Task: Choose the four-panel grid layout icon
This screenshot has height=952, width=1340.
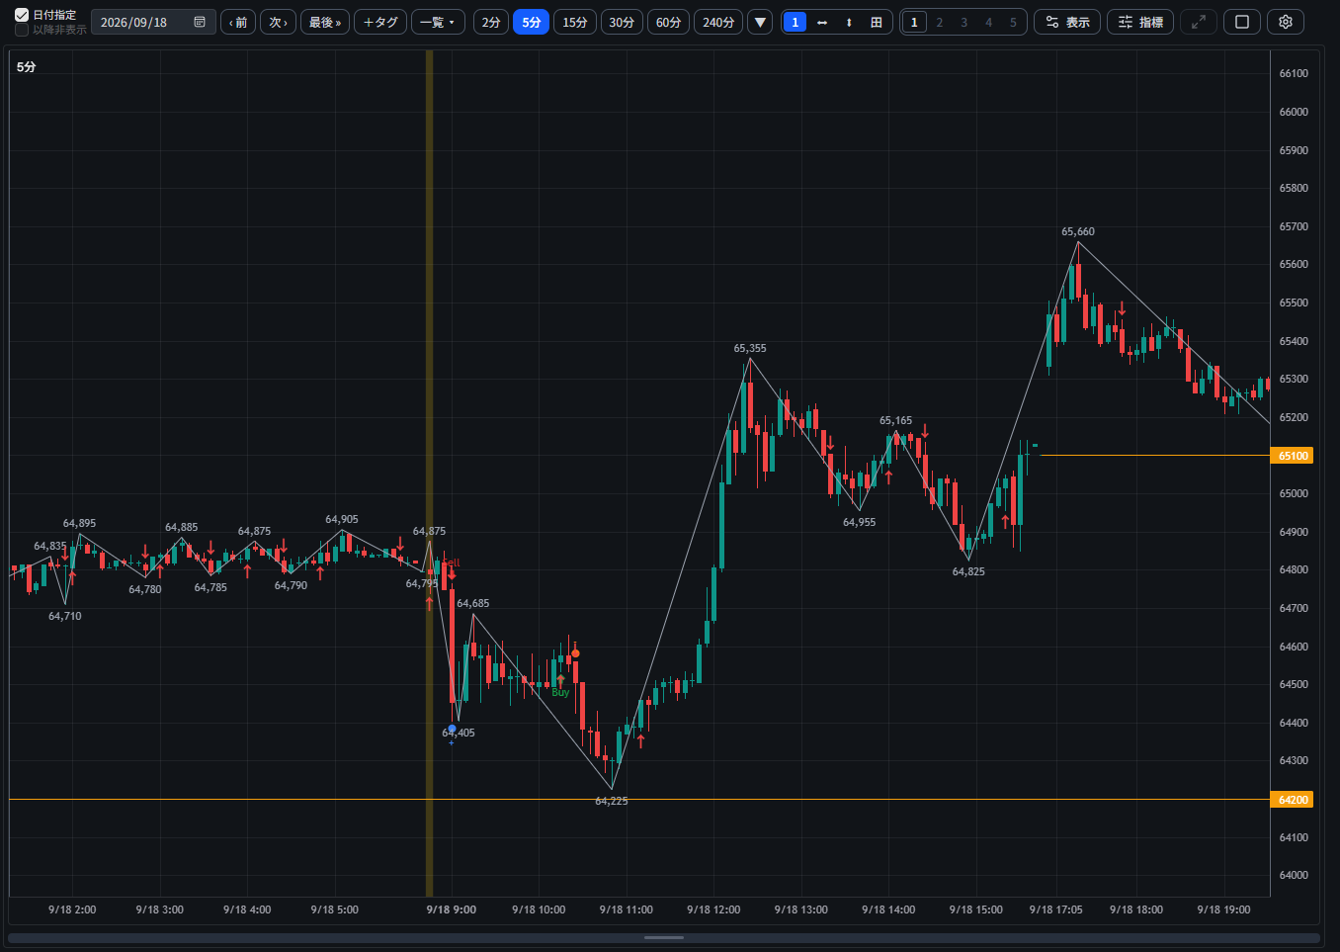Action: pos(877,22)
